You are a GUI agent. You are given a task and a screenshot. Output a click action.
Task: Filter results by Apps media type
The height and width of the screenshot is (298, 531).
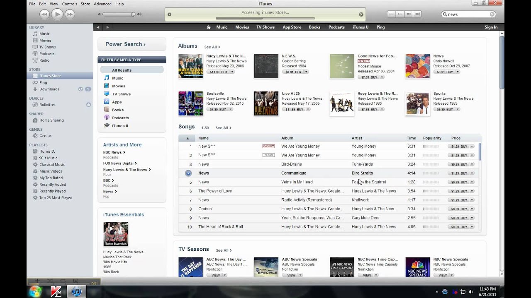pyautogui.click(x=117, y=102)
